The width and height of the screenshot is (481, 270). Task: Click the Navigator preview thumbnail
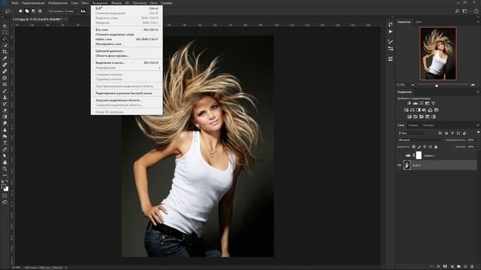coord(438,53)
